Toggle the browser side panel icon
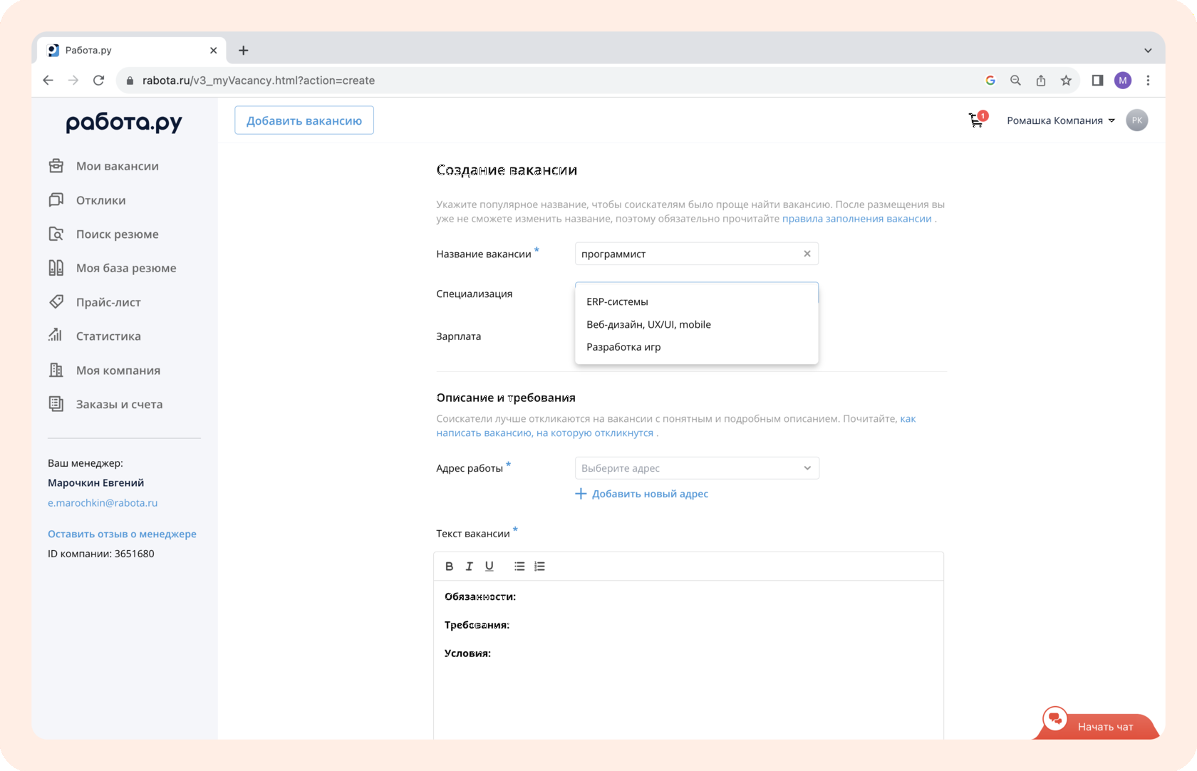 click(1097, 81)
